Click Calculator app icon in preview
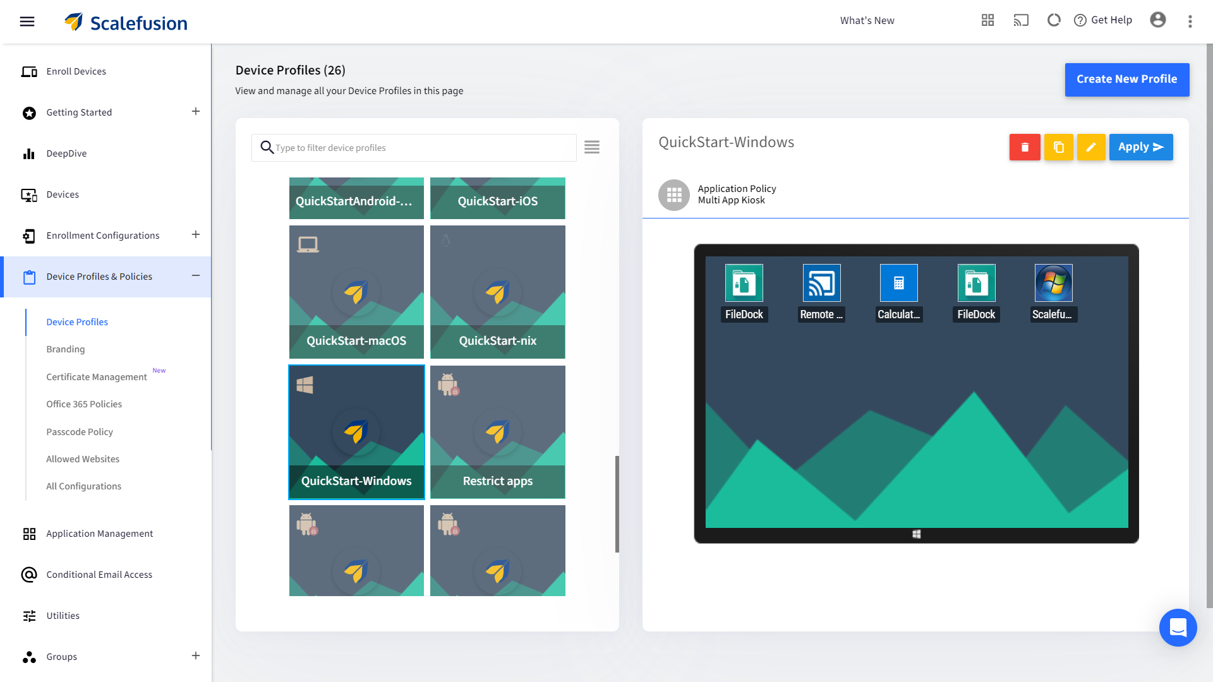Viewport: 1213px width, 682px height. tap(899, 283)
